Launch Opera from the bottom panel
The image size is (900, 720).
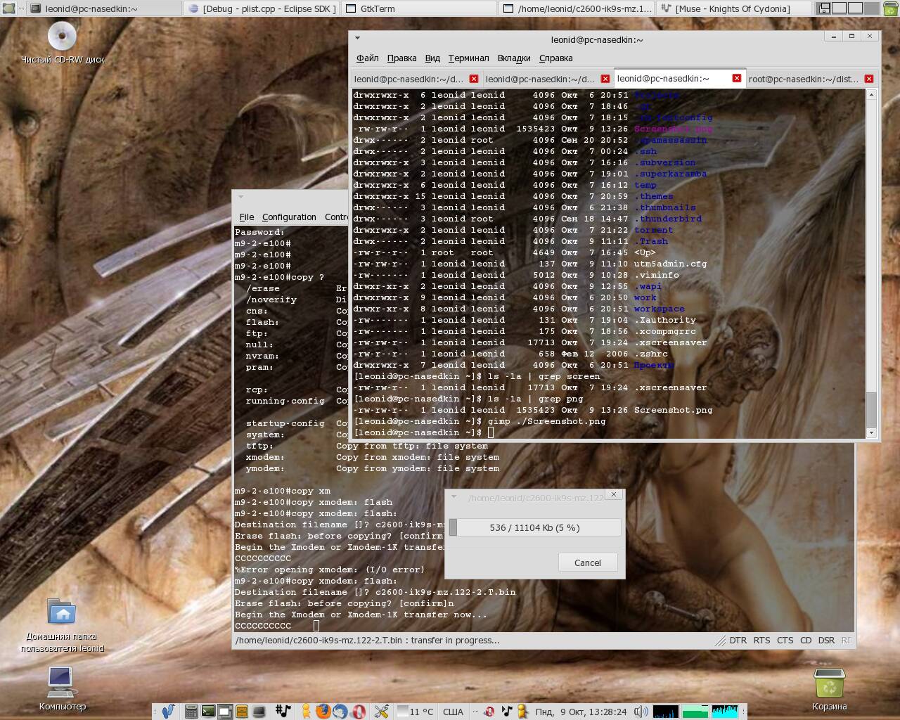(359, 711)
